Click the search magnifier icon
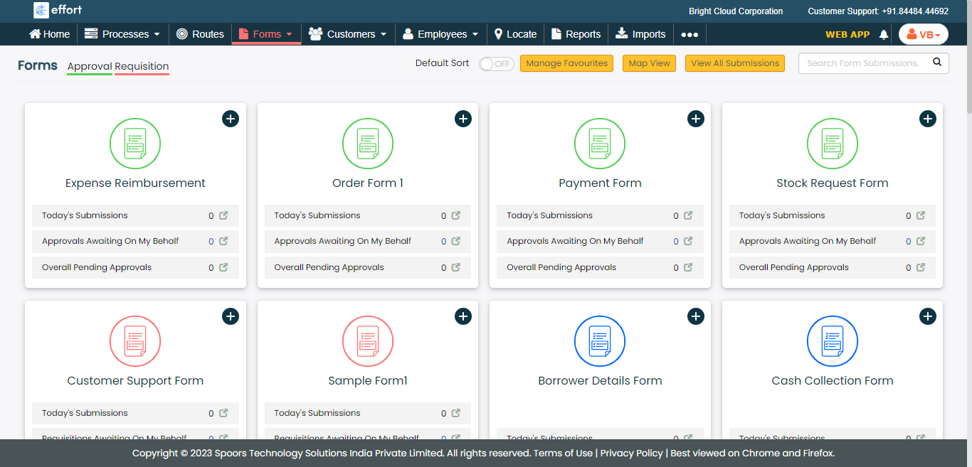 point(937,63)
